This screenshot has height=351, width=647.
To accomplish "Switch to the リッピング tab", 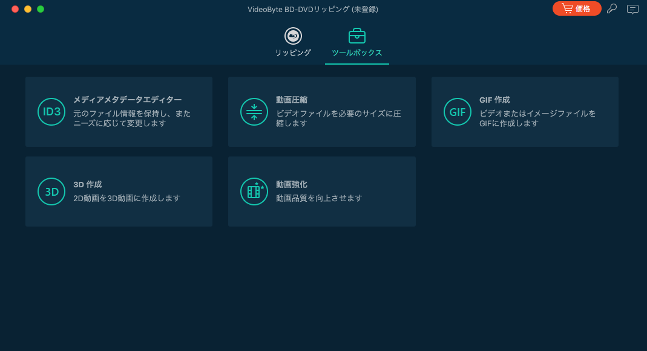I will pos(293,53).
